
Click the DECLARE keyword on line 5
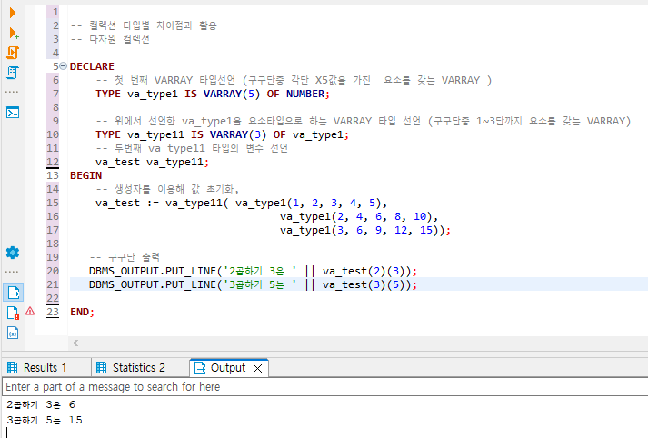coord(92,66)
